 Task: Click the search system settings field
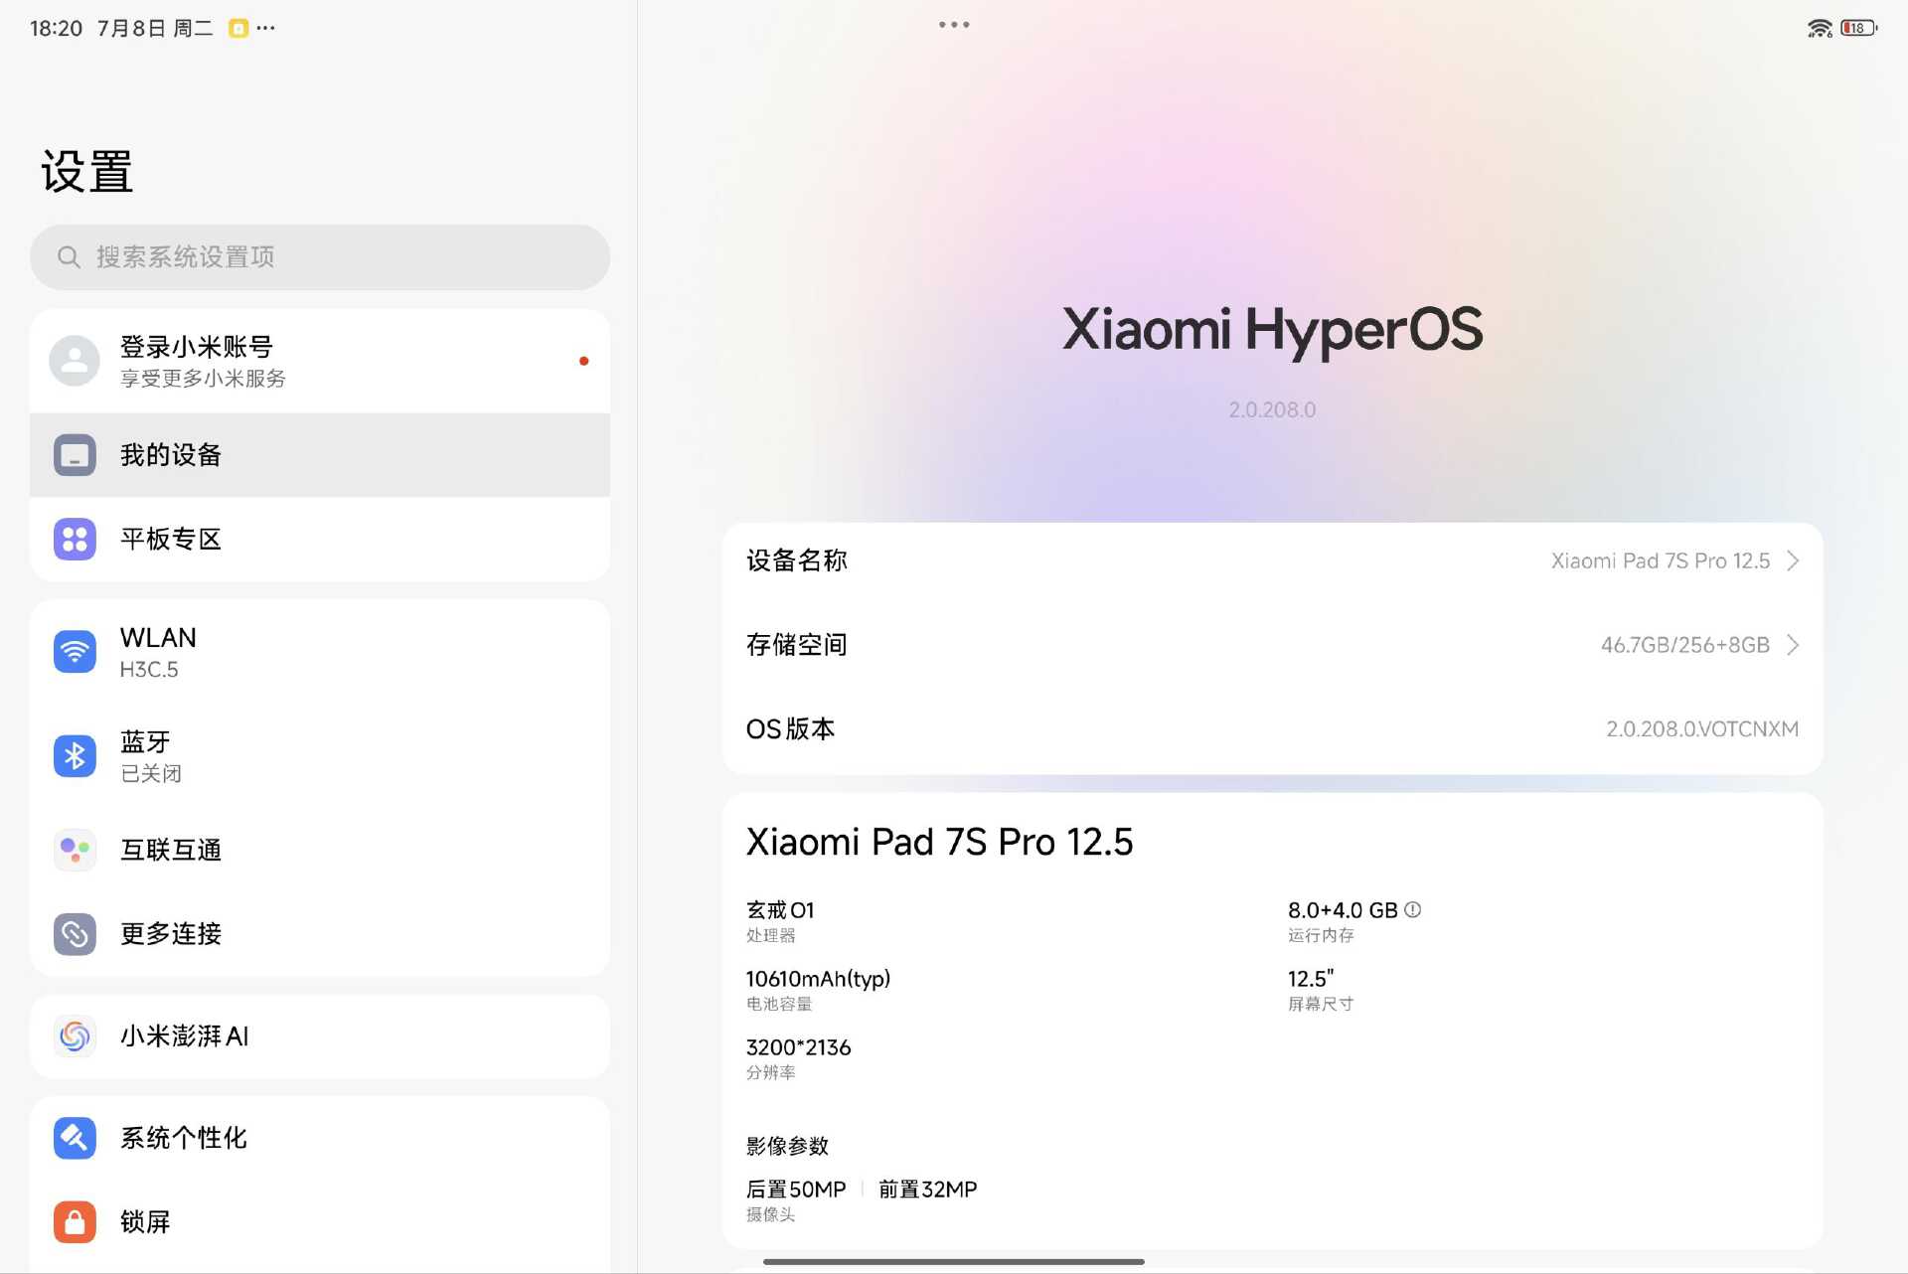click(x=320, y=257)
